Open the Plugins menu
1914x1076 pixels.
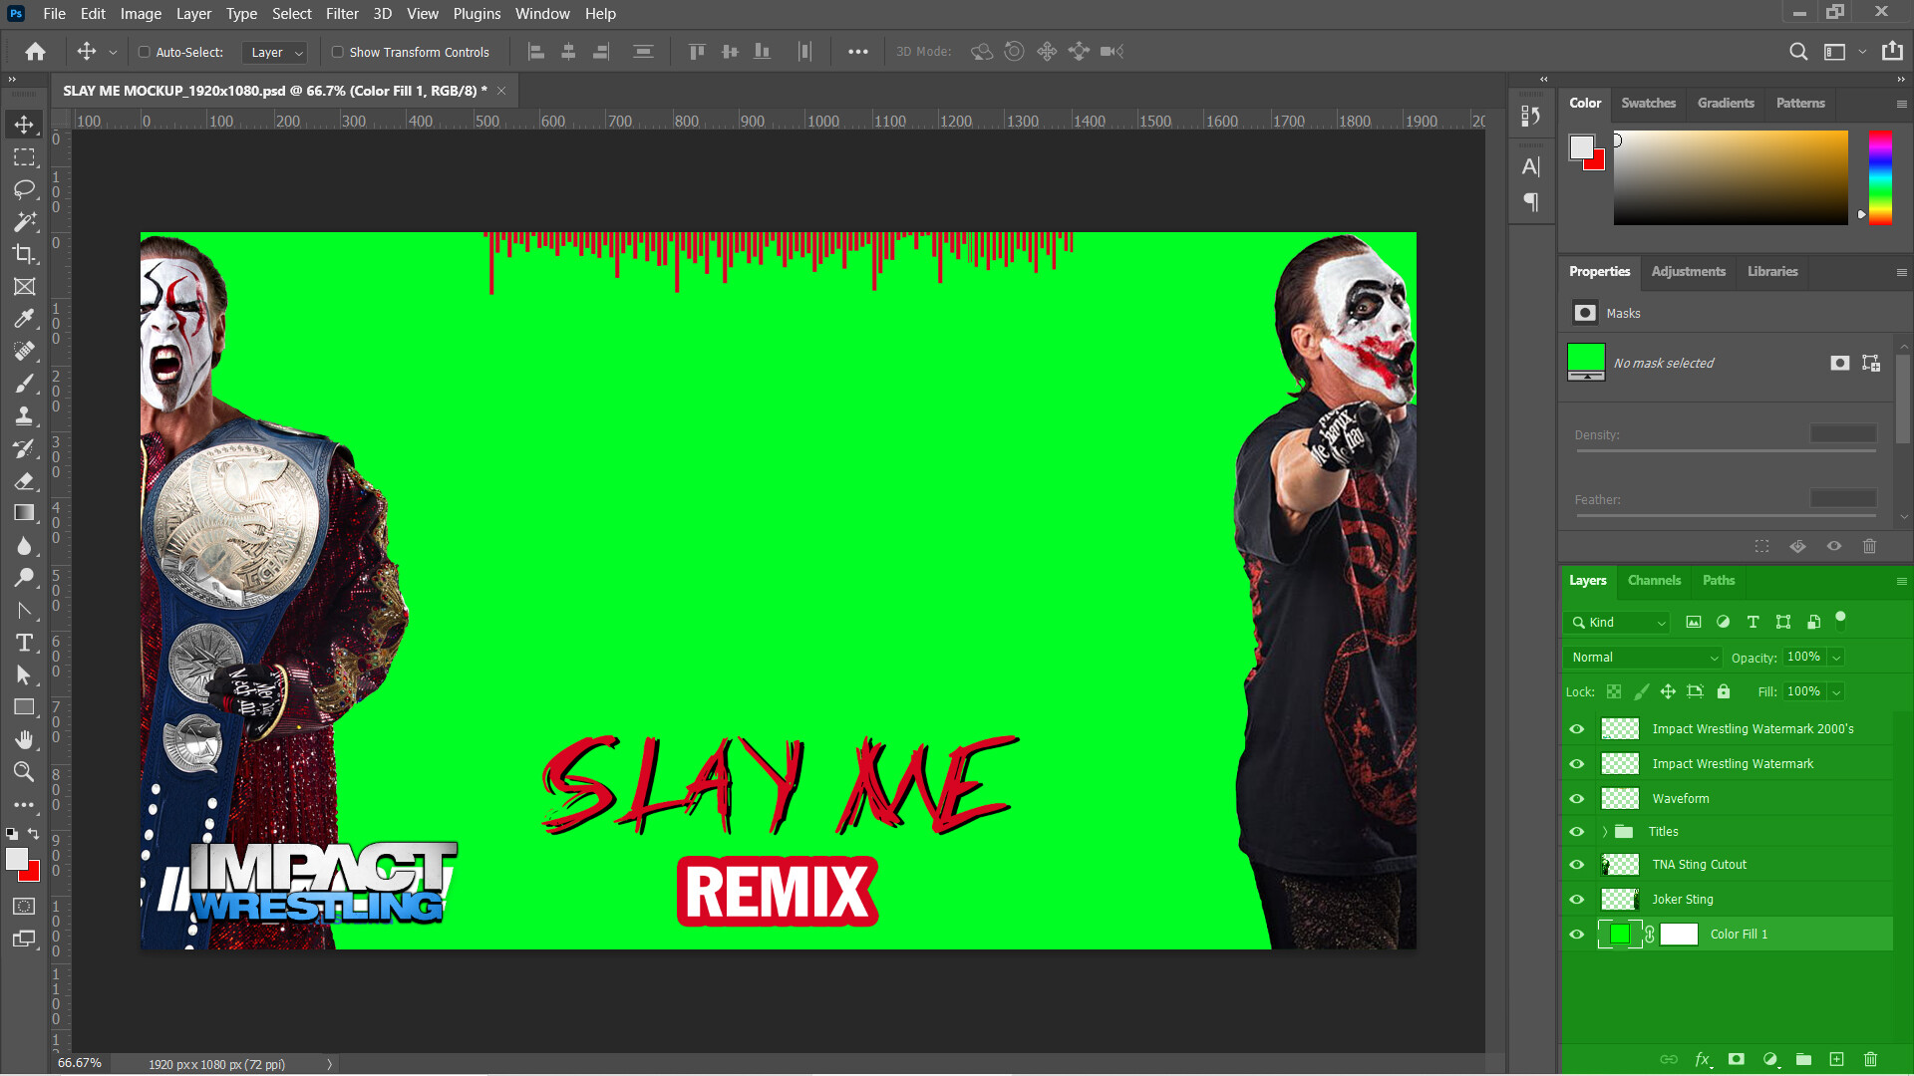pos(477,14)
